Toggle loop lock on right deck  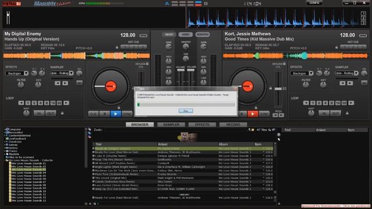point(347,113)
